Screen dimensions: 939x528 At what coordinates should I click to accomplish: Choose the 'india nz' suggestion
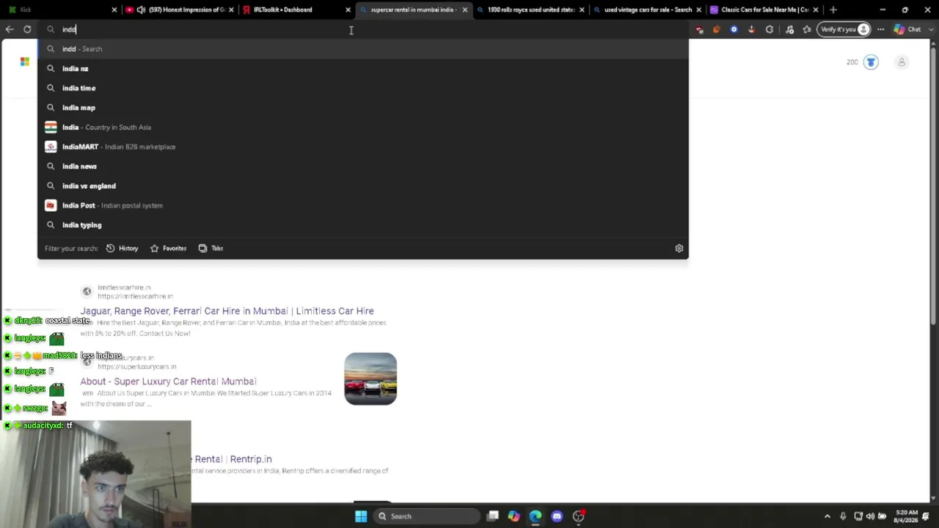pos(363,69)
